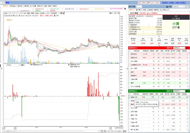Click the 報告 button in top bar
Image resolution: width=190 pixels, height=133 pixels.
click(x=144, y=3)
